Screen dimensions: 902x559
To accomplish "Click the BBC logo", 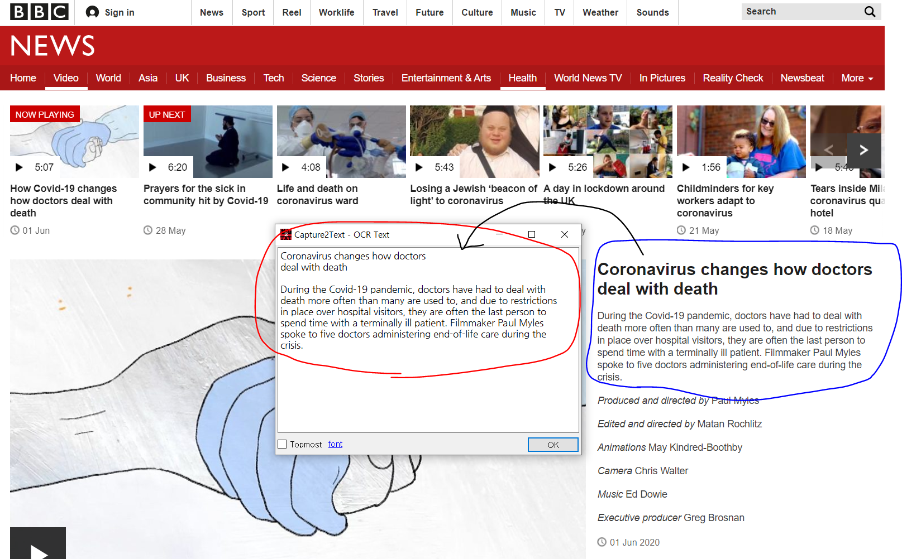I will click(x=39, y=12).
